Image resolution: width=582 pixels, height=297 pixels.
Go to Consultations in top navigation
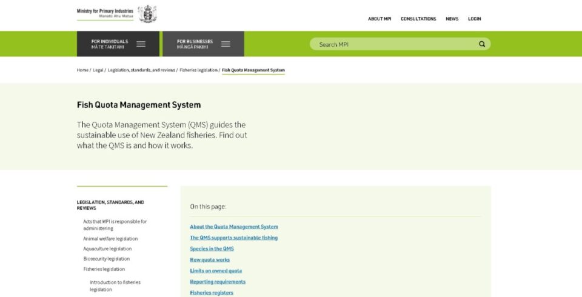coord(418,19)
